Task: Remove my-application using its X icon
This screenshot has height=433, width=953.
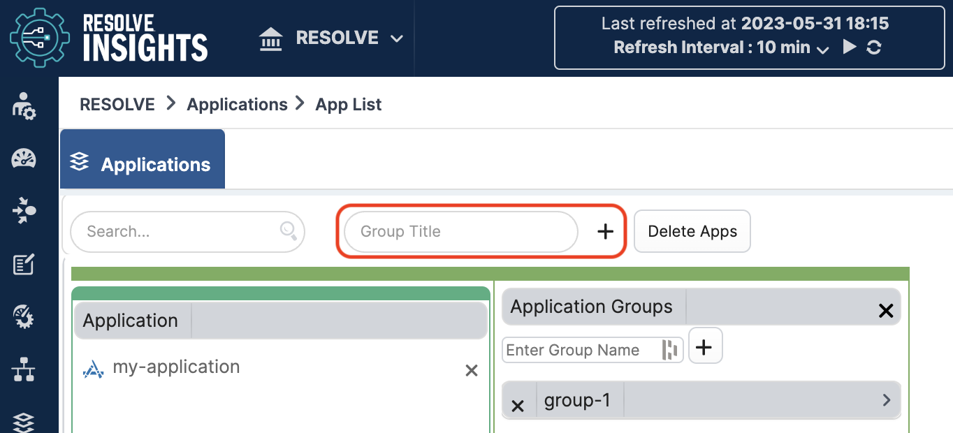Action: [x=472, y=370]
